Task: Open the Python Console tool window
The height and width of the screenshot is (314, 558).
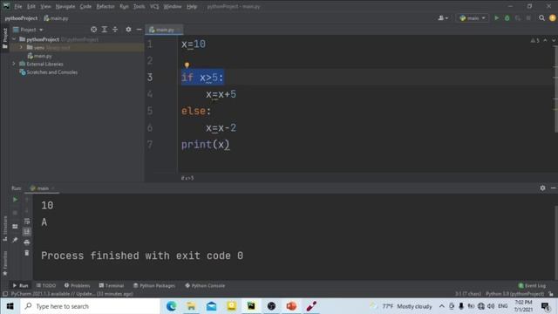Action: coord(205,285)
